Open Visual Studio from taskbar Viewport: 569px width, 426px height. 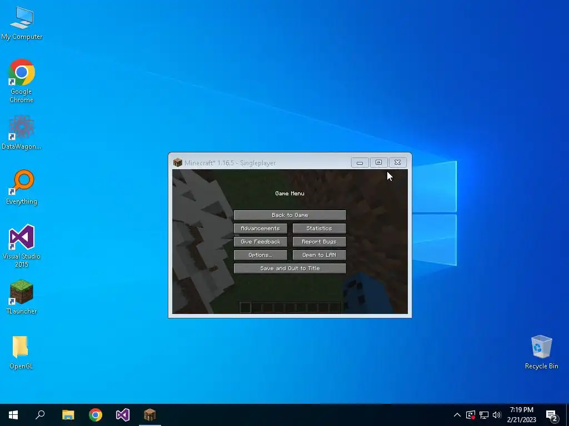[x=123, y=415]
